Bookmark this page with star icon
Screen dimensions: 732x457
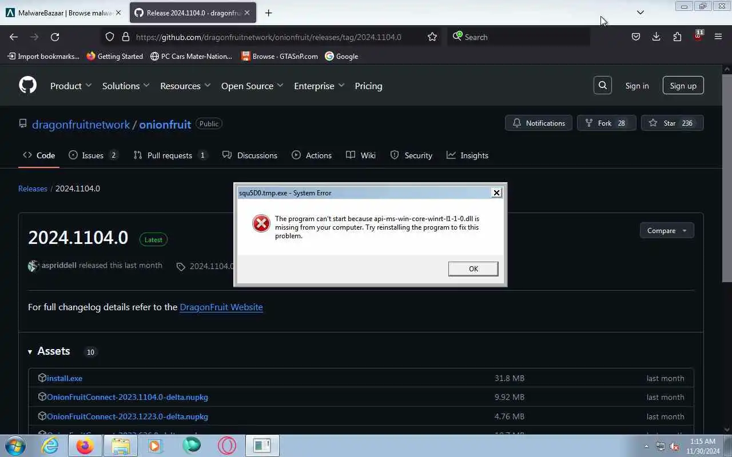click(x=432, y=37)
